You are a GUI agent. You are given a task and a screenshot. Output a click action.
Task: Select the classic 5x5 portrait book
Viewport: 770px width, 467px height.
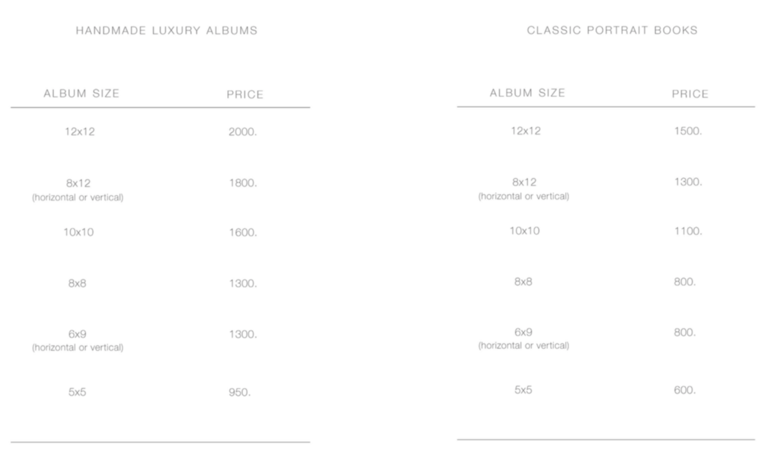(523, 390)
